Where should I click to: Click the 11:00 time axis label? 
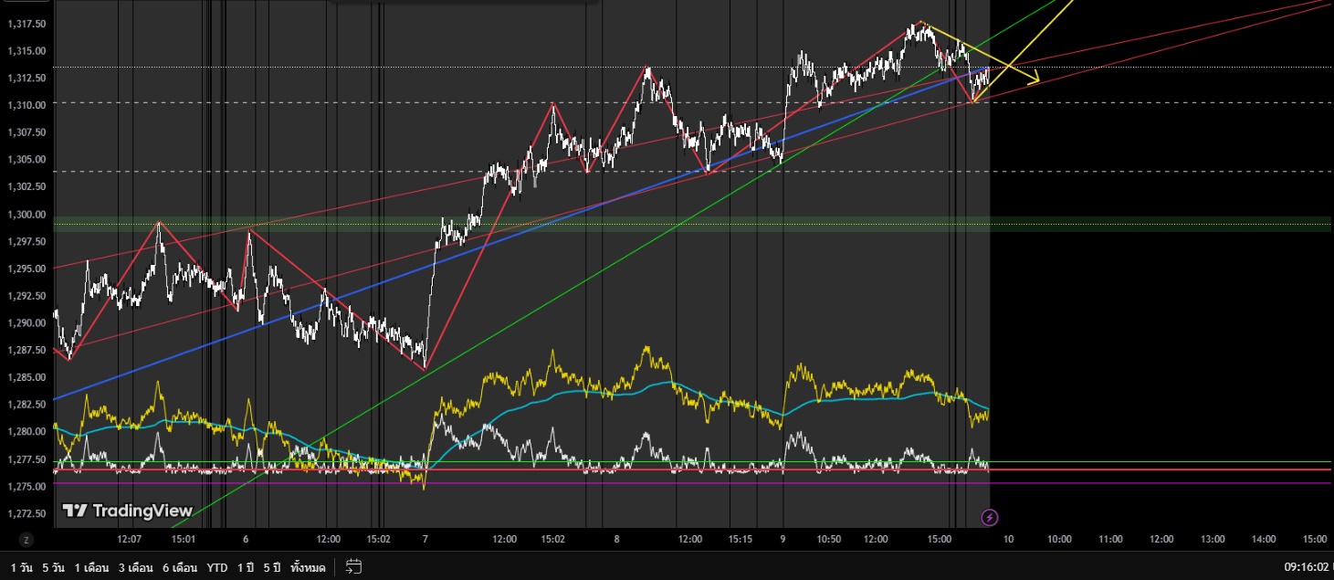tap(1110, 540)
